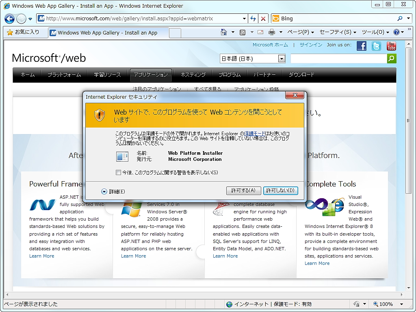Click the browser Back arrow button
The height and width of the screenshot is (312, 416).
tap(10, 19)
